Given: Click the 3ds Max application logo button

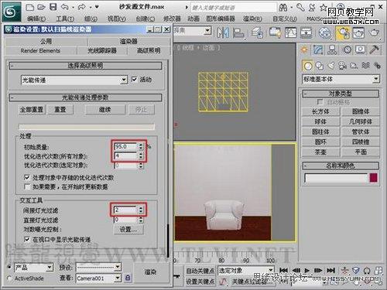Looking at the screenshot, I should coord(11,12).
